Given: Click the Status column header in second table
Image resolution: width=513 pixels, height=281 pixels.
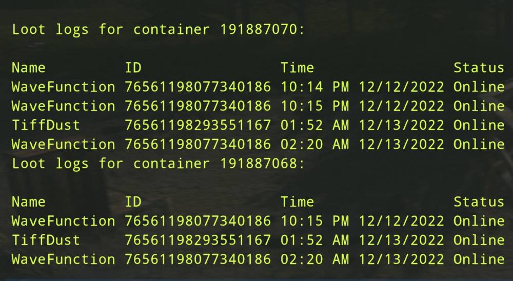Looking at the screenshot, I should tap(479, 202).
